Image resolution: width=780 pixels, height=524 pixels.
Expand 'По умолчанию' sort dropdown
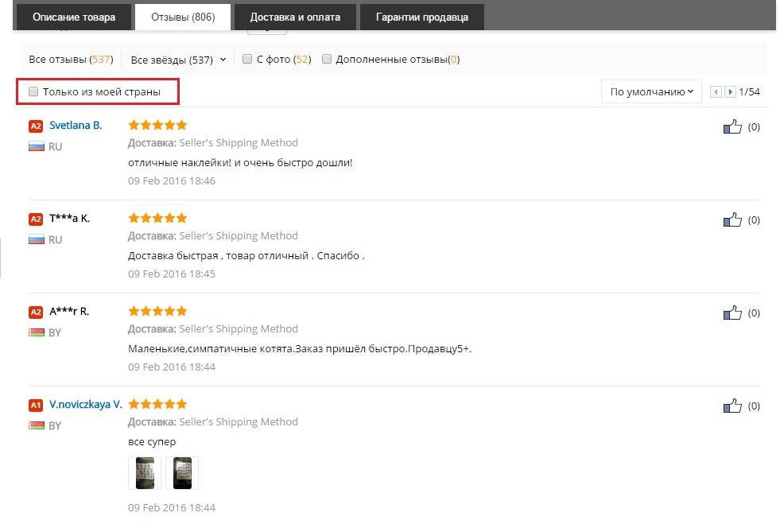(x=651, y=91)
